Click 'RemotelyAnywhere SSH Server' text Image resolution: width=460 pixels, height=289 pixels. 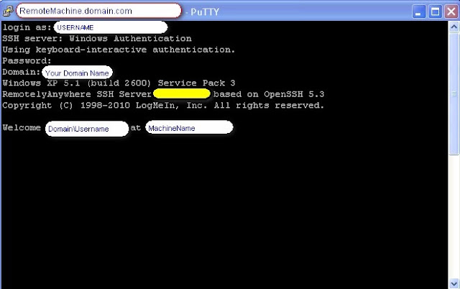coord(77,94)
